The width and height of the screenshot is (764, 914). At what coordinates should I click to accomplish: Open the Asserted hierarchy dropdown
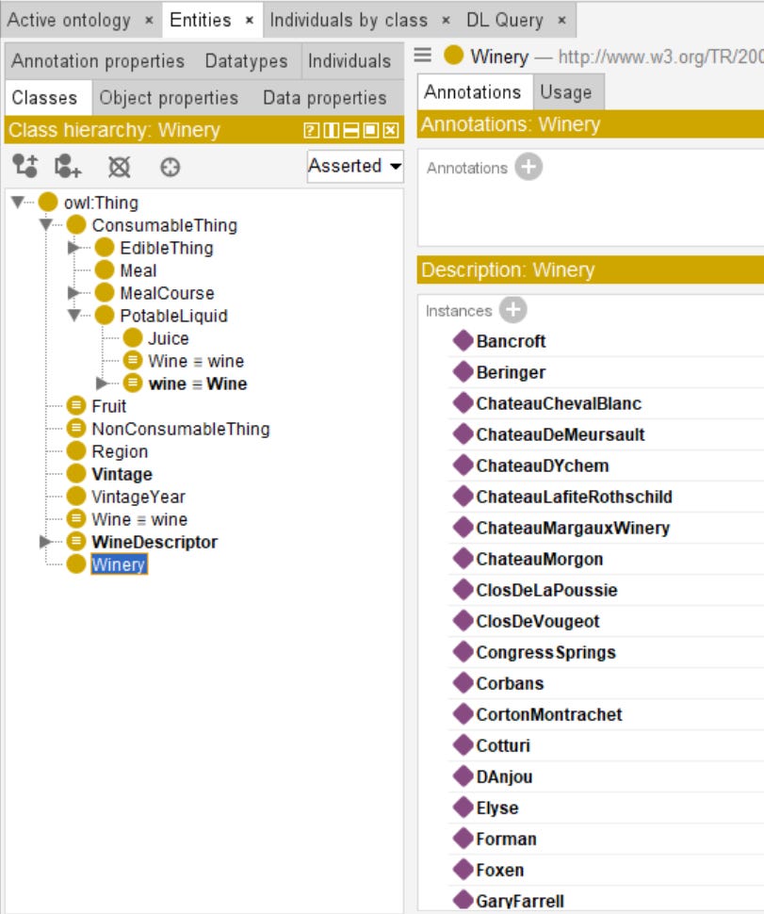(x=355, y=166)
